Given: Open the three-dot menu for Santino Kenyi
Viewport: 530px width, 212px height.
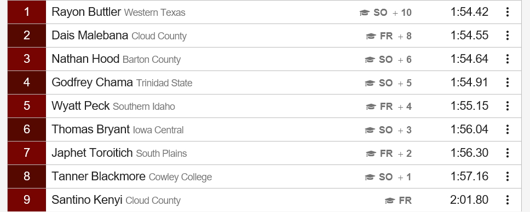Looking at the screenshot, I should point(508,200).
